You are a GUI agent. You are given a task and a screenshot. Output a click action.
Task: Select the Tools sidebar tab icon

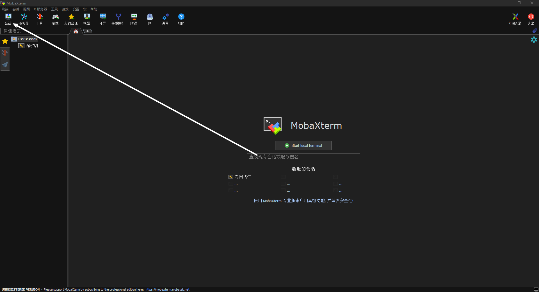tap(5, 53)
